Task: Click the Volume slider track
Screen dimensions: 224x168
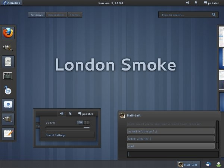Action: tap(68, 127)
